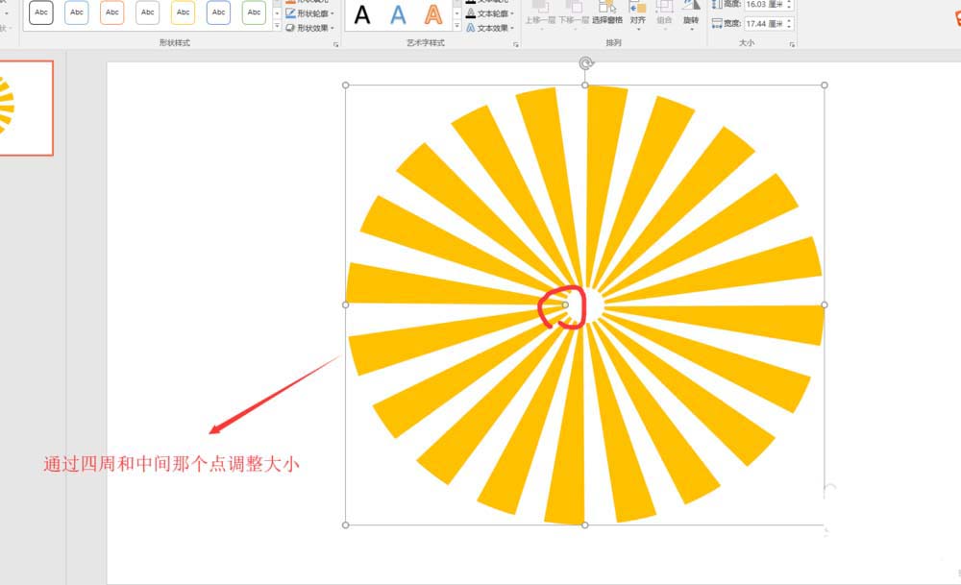
Task: Open the 旋转 rotate dropdown
Action: 691,14
